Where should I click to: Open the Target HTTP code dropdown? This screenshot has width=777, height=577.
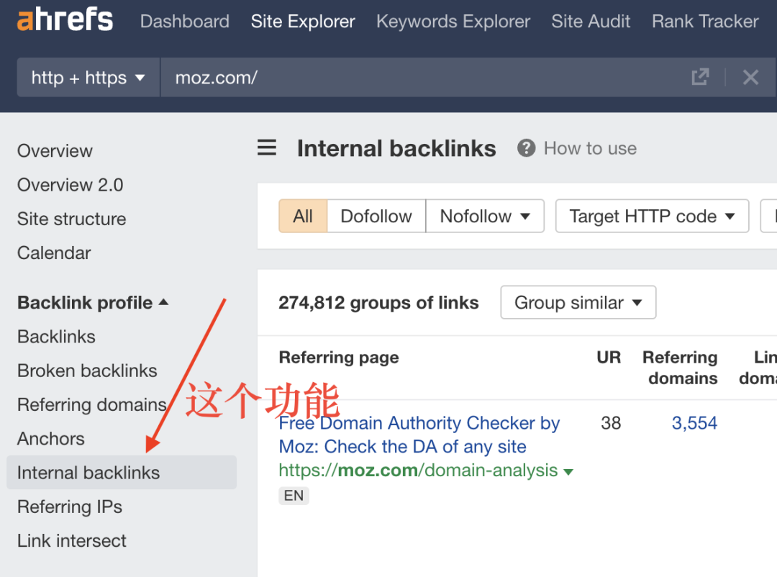coord(652,216)
